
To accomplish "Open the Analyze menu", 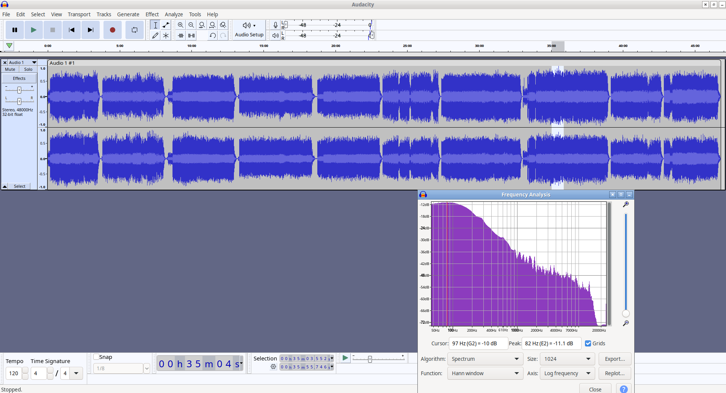I will tap(174, 14).
